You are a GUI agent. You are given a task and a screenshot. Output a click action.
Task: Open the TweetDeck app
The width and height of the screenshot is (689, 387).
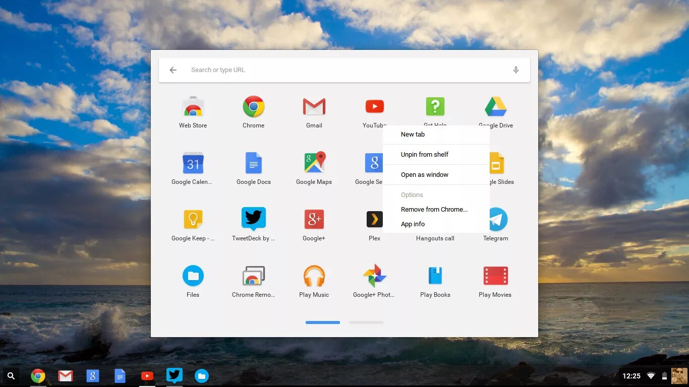click(x=253, y=219)
